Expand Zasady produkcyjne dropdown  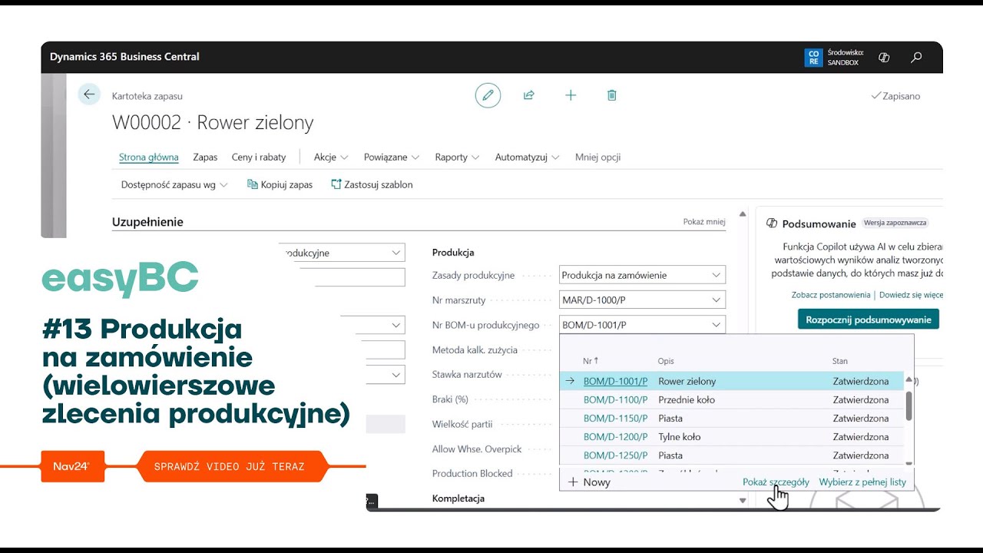(716, 275)
